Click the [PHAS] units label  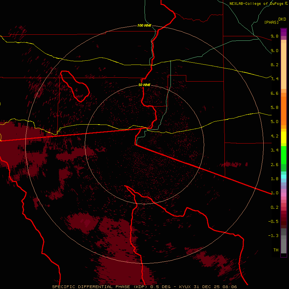pos(271,22)
